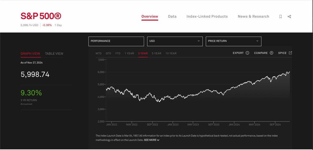Click the Compare plus icon
This screenshot has height=150, width=313.
[271, 53]
